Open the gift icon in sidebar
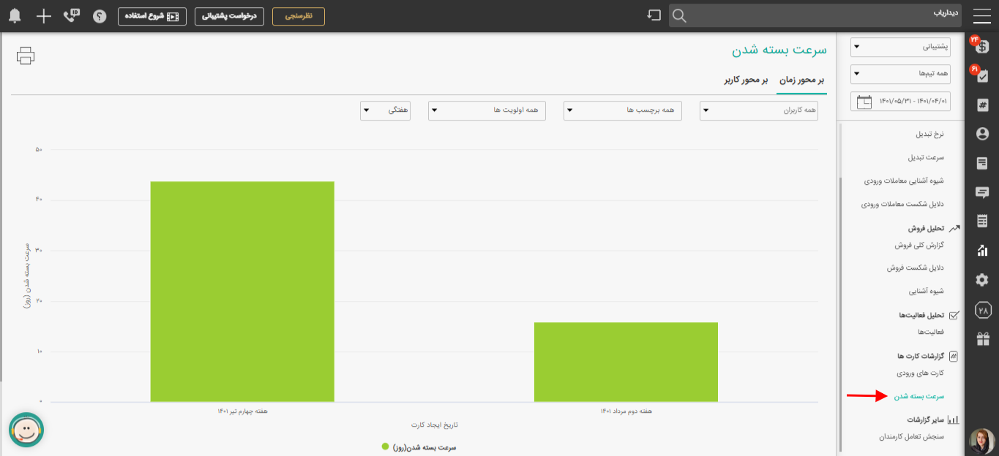 982,339
